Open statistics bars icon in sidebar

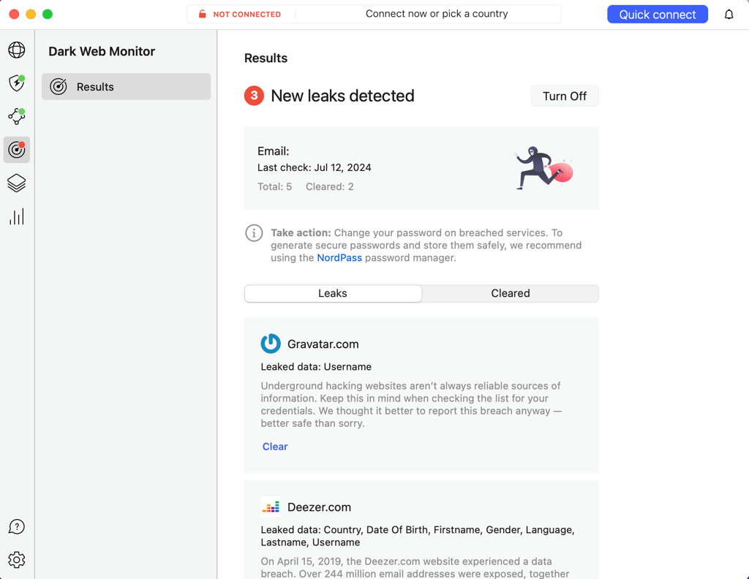click(17, 216)
